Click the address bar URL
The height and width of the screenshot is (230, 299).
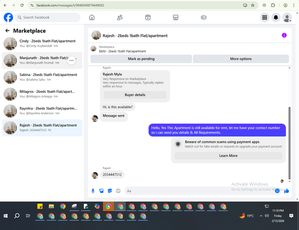click(x=70, y=5)
